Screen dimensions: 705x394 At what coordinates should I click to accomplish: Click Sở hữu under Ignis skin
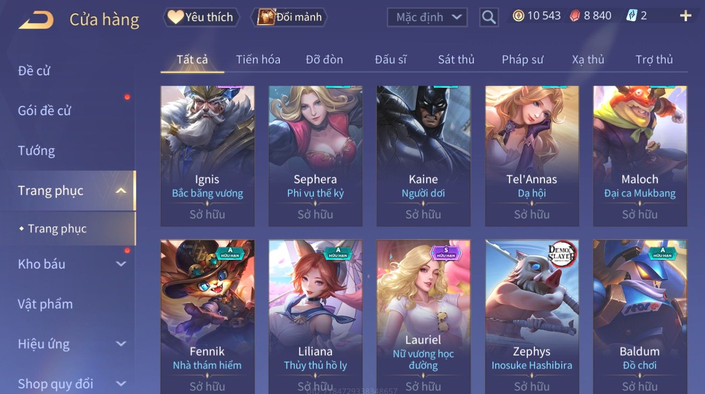tap(207, 214)
